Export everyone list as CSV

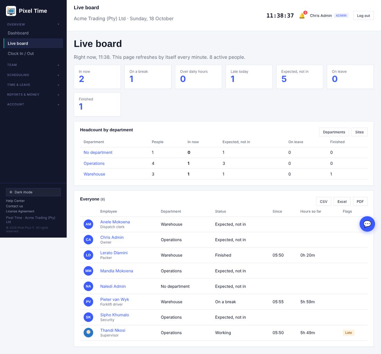click(324, 202)
